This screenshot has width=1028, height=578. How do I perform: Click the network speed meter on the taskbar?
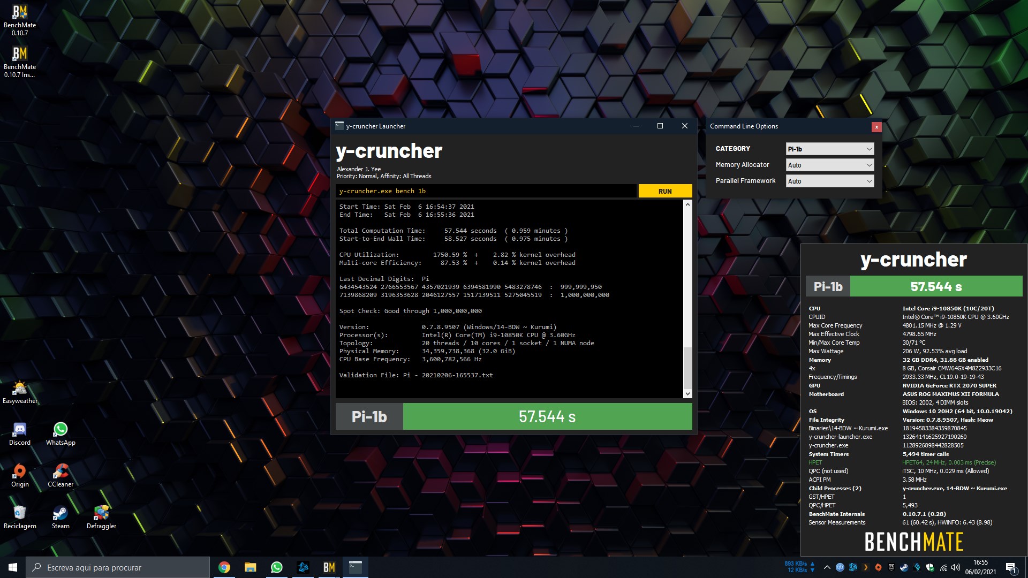click(x=800, y=567)
